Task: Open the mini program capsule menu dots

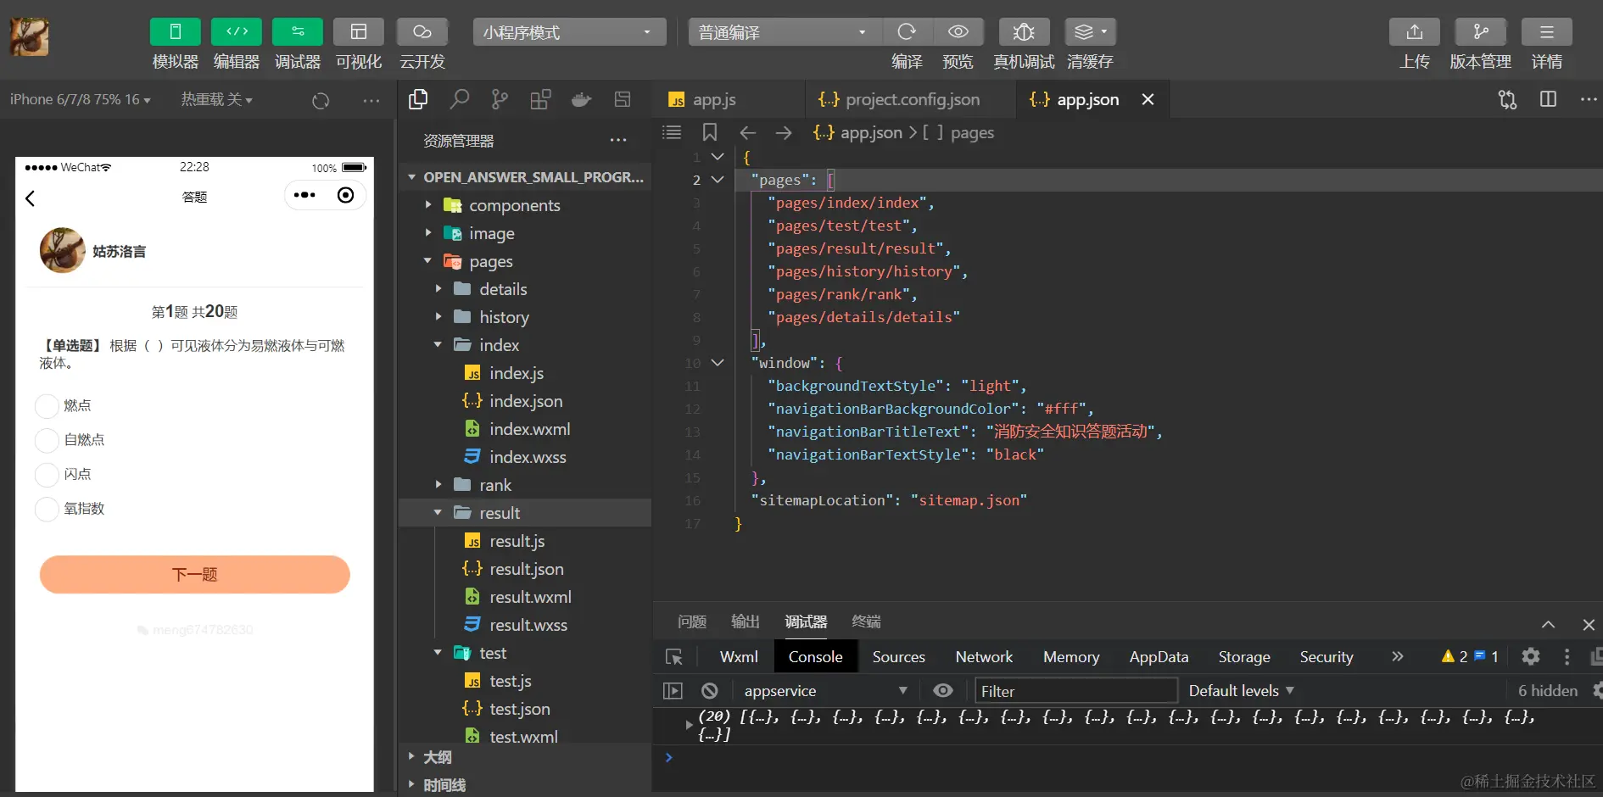Action: click(x=304, y=196)
